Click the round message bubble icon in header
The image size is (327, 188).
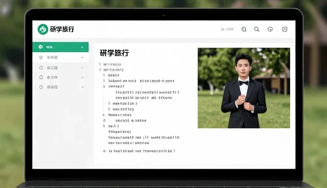(x=270, y=29)
